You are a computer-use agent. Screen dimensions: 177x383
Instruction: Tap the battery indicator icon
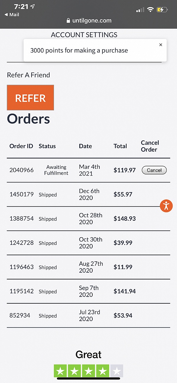pyautogui.click(x=162, y=10)
